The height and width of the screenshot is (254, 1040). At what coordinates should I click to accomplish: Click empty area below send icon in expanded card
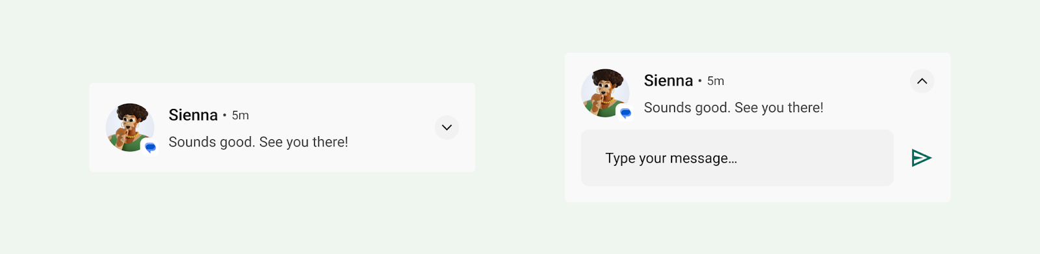tap(922, 187)
